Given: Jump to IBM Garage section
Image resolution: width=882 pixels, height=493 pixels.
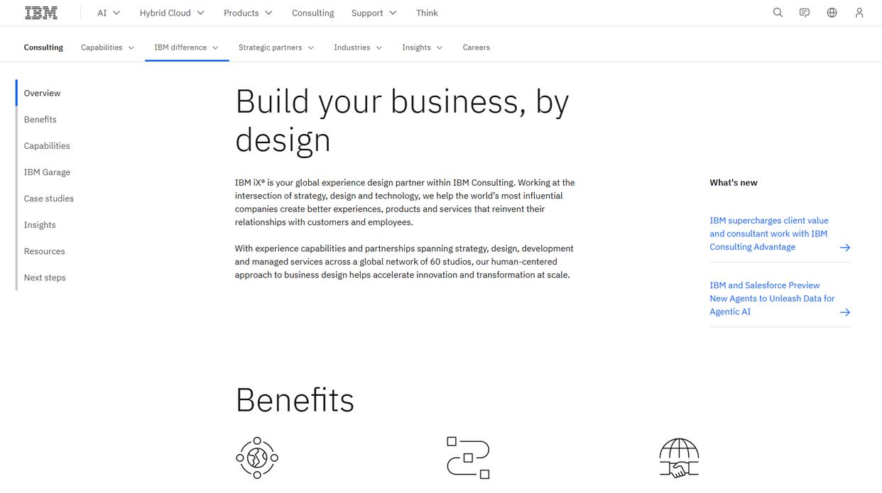Looking at the screenshot, I should point(47,172).
